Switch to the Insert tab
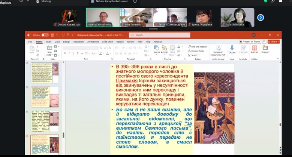Viewport: 292px width, 157px height. click(x=48, y=42)
